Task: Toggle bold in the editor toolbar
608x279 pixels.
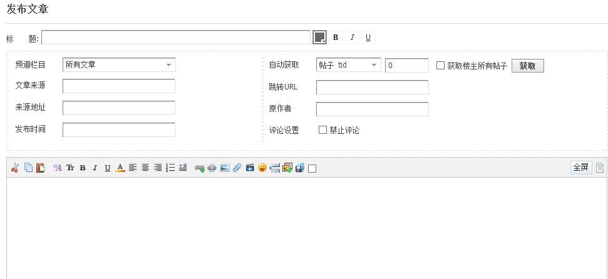Action: 83,168
